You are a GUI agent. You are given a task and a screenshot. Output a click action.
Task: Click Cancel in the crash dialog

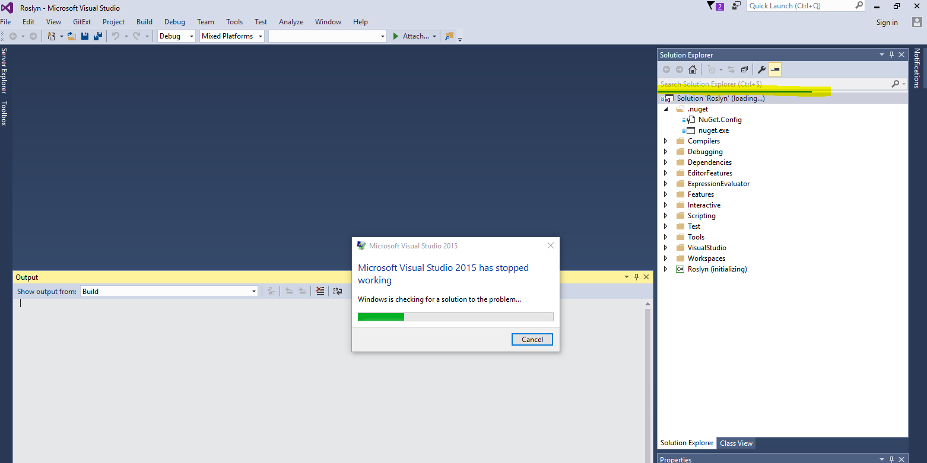[532, 339]
